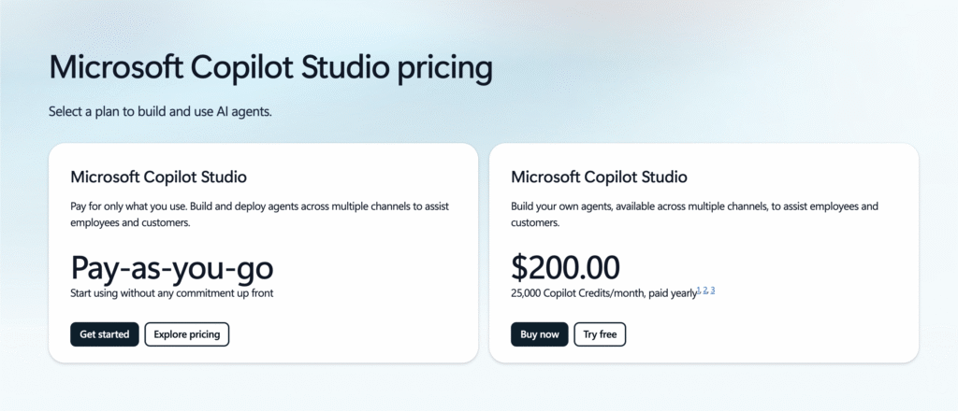Click the Get started button
Screen dimensions: 958x411
pos(105,334)
